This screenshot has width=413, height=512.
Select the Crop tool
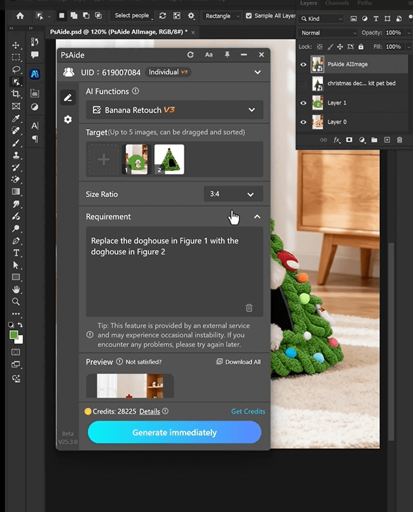coord(16,94)
